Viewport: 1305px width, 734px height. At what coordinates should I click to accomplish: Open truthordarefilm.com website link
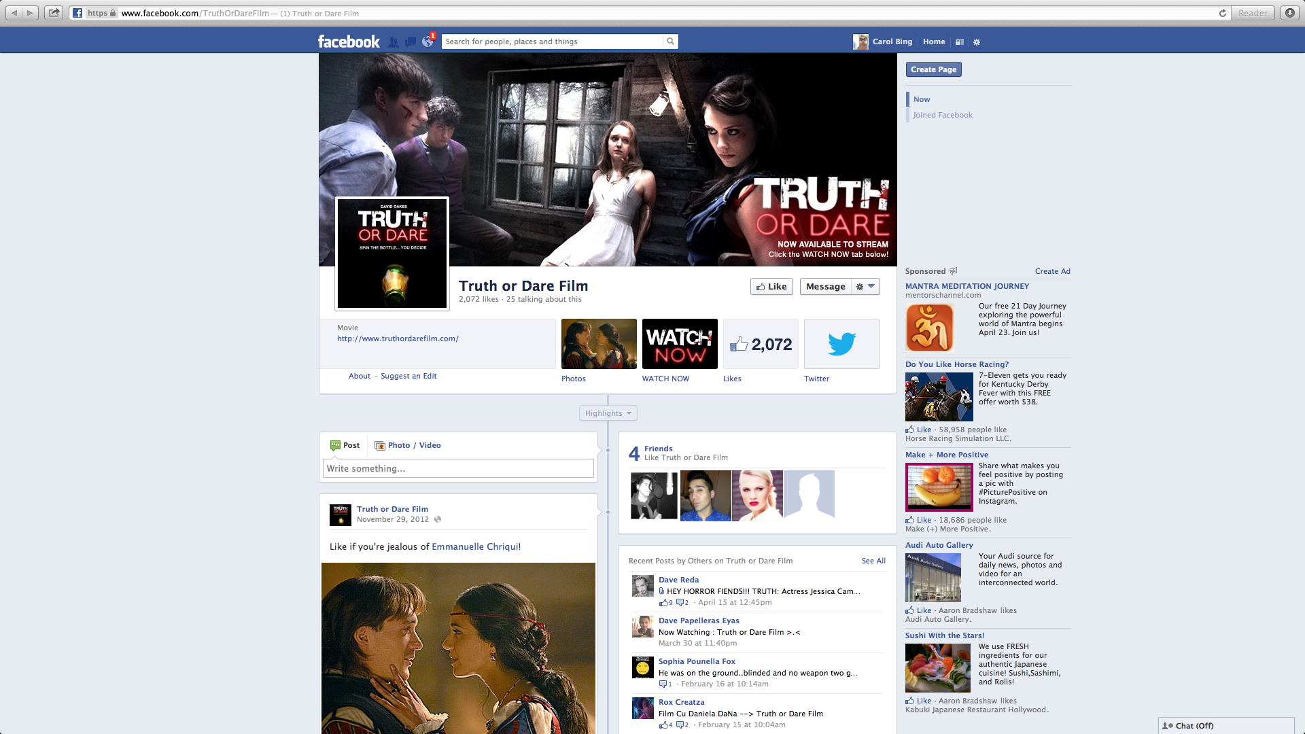[x=398, y=338]
